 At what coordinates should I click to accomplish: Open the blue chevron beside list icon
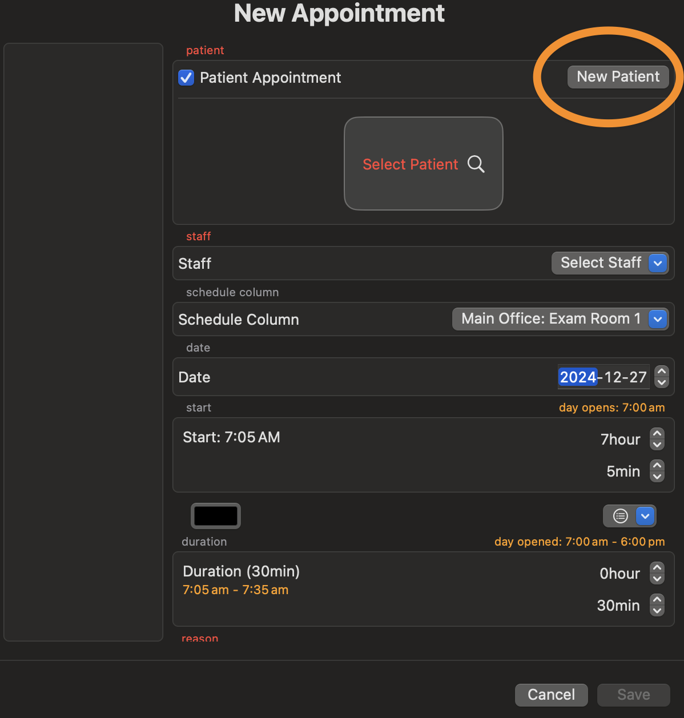(645, 516)
